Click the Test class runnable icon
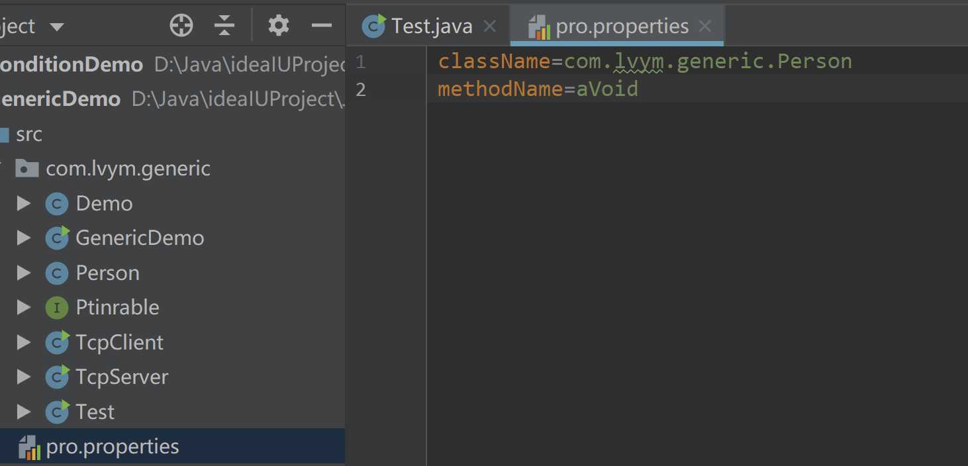 pyautogui.click(x=57, y=412)
